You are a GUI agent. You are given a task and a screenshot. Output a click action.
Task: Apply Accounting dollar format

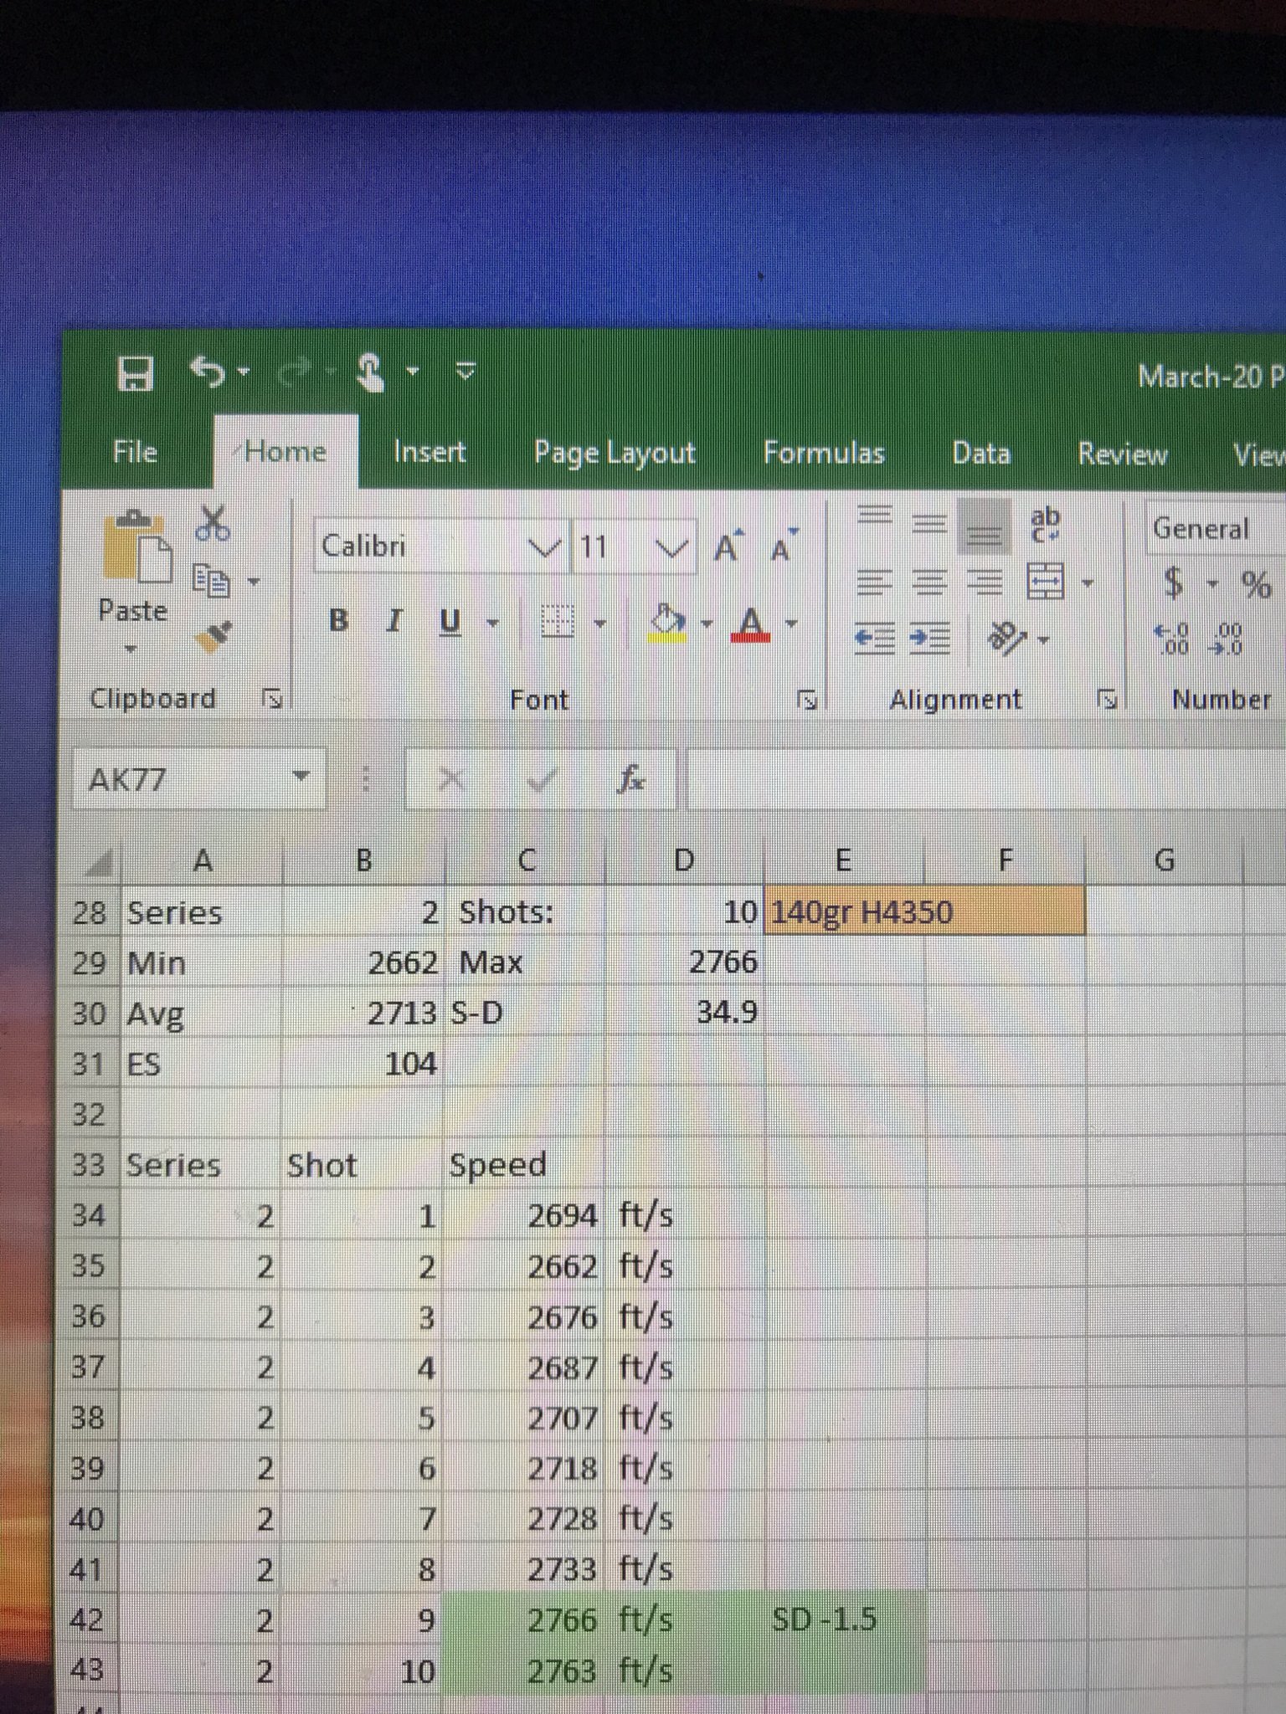[1174, 582]
